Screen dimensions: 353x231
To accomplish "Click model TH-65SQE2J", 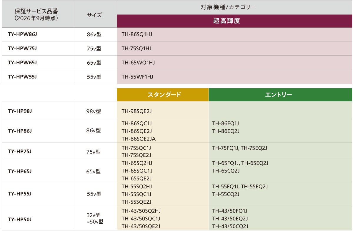I will pyautogui.click(x=137, y=178).
